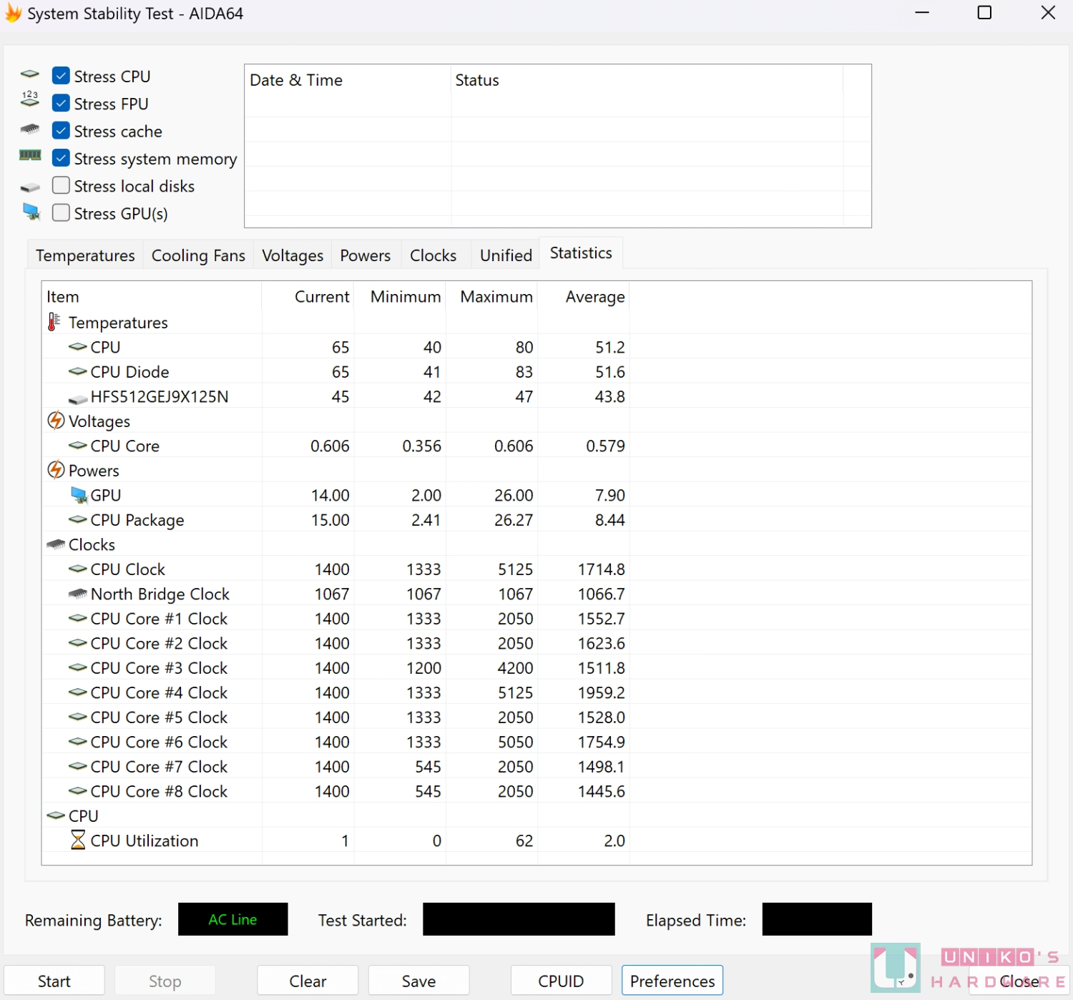
Task: Click the Item column header
Action: pyautogui.click(x=152, y=297)
